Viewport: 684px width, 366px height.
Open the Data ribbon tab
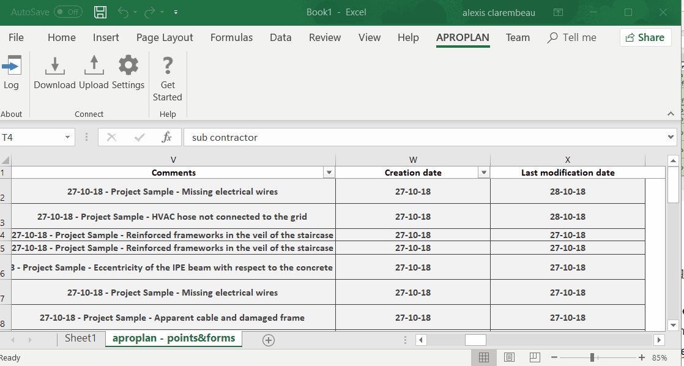(x=280, y=37)
